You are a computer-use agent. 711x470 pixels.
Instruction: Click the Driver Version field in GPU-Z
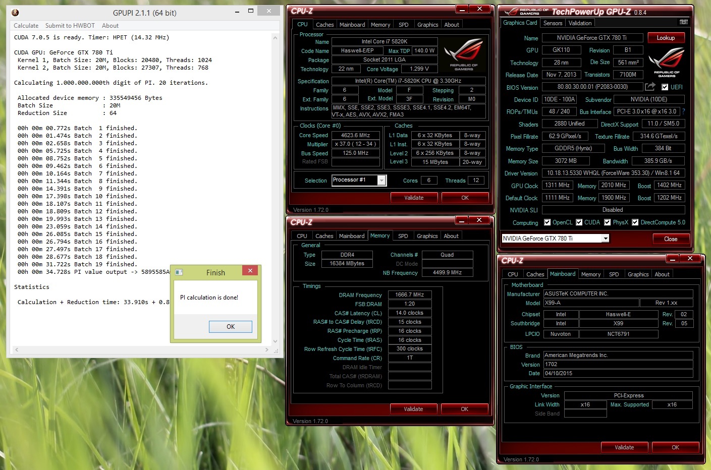(613, 173)
